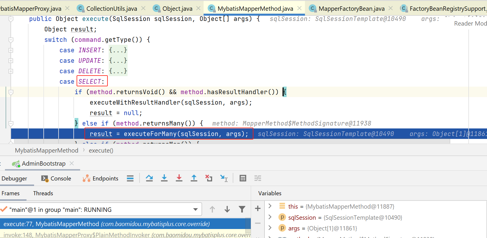Click the Step Into debugger icon
Image resolution: width=487 pixels, height=238 pixels.
(x=164, y=178)
